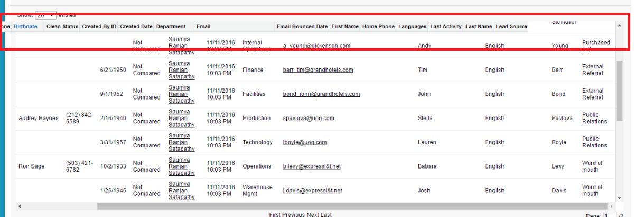The image size is (634, 217).
Task: Select birthdate 9/1/1952
Action: [111, 94]
